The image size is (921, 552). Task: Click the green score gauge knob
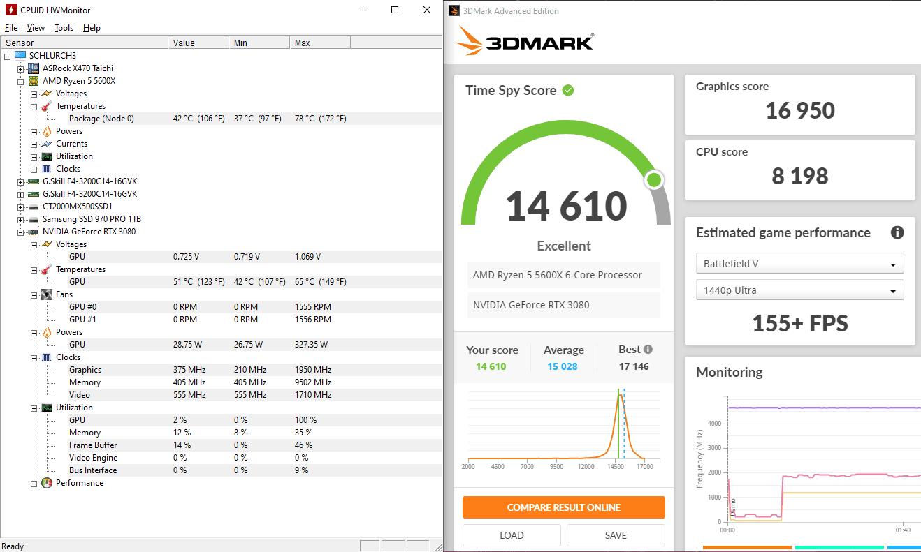point(654,180)
